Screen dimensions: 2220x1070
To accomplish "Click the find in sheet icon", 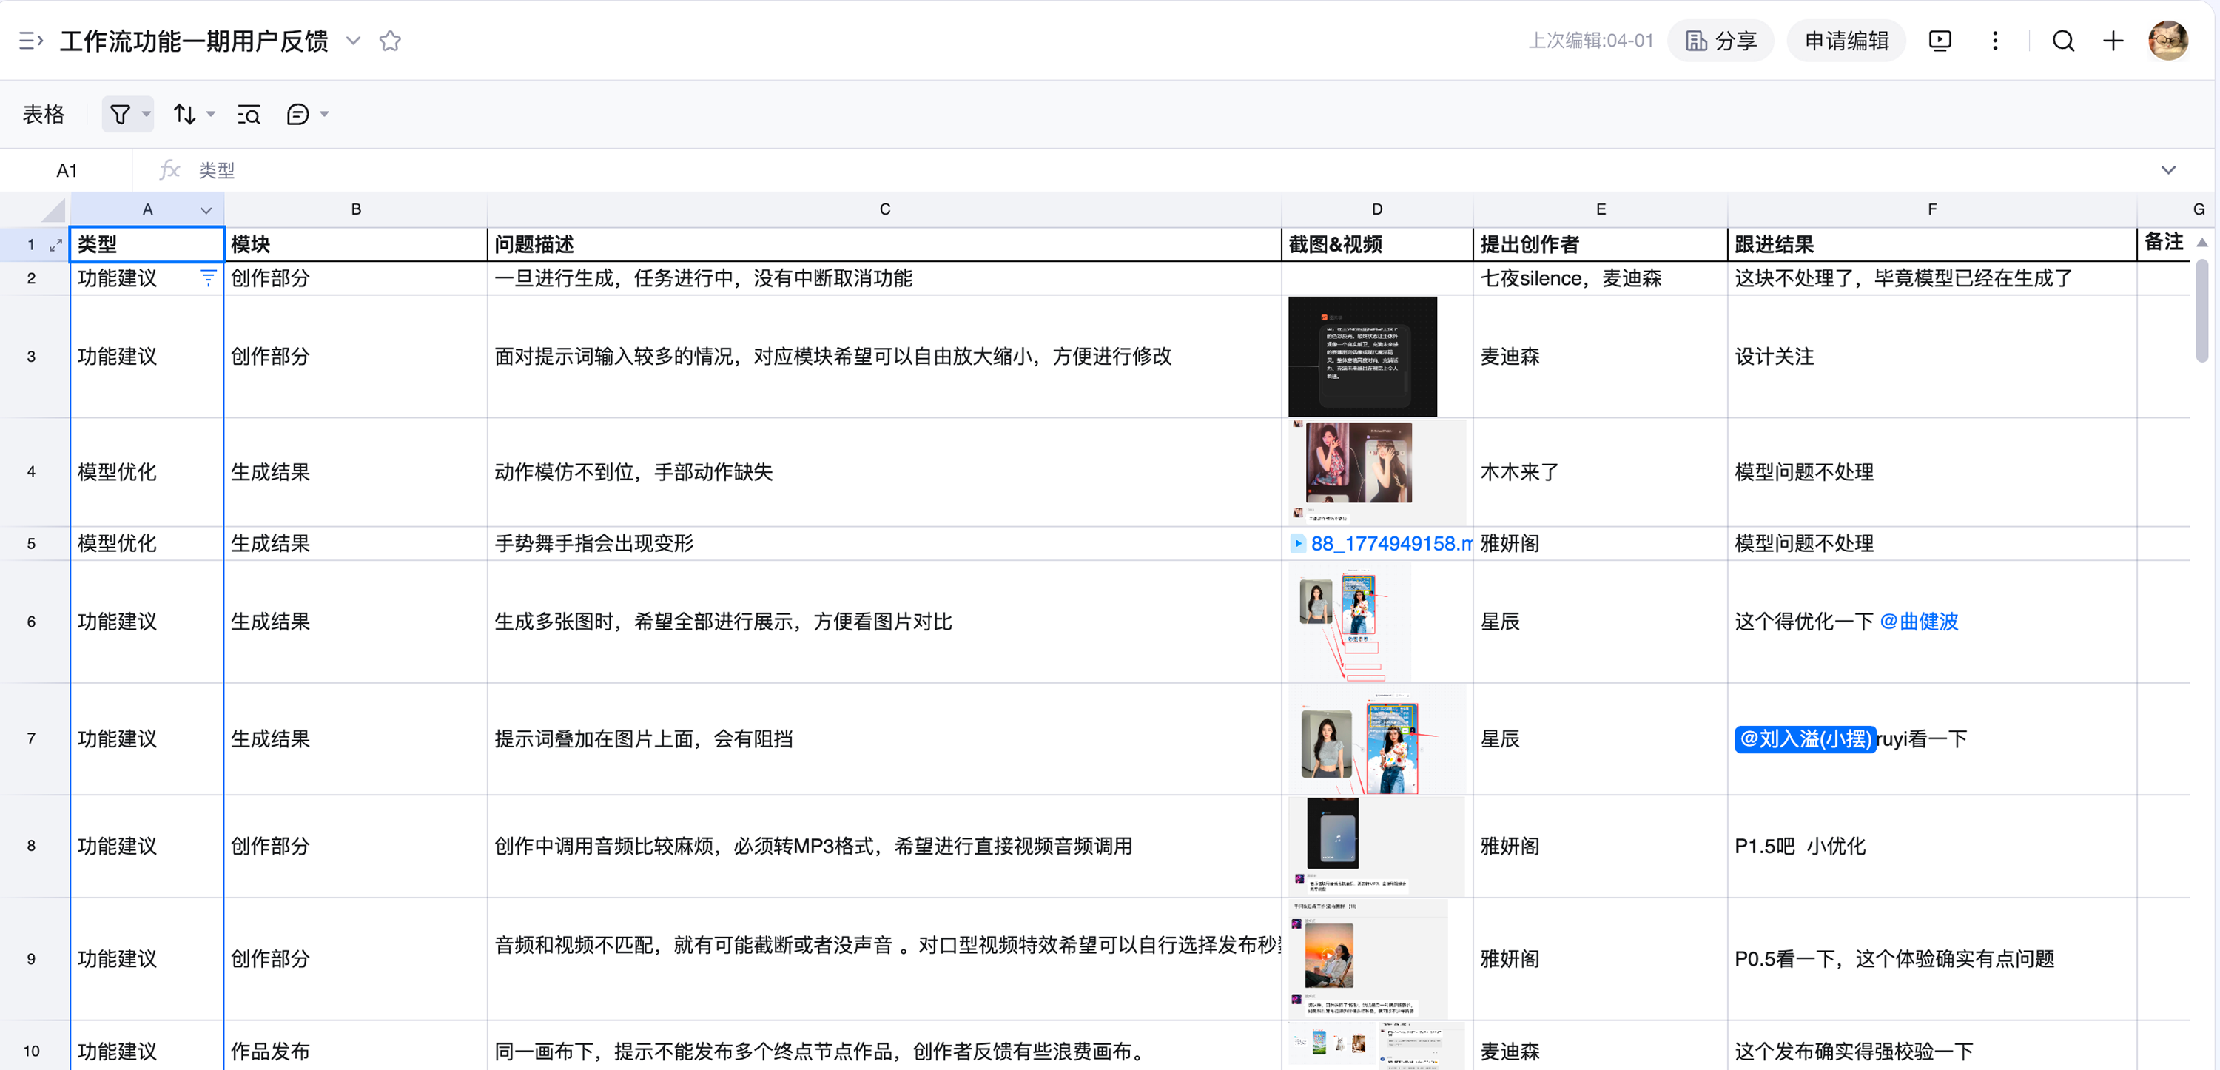I will 249,114.
